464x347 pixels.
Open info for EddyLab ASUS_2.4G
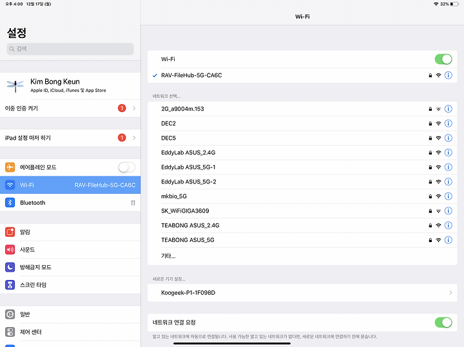449,153
